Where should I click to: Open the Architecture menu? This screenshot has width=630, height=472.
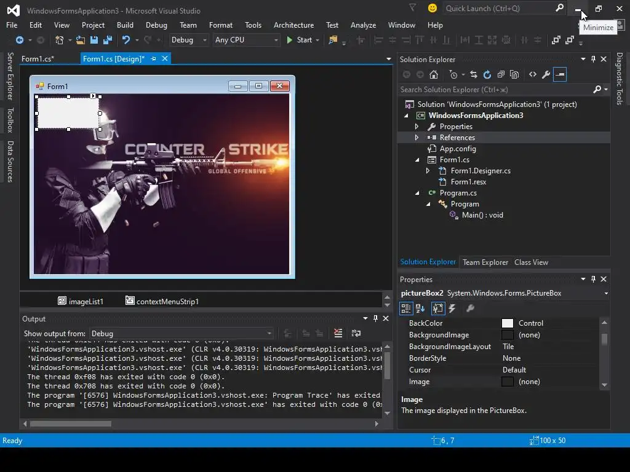click(293, 25)
